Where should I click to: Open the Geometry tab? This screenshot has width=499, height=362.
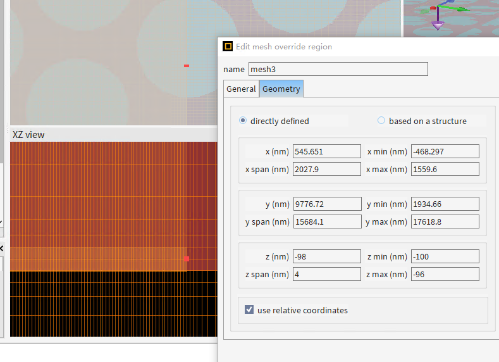[x=281, y=89]
